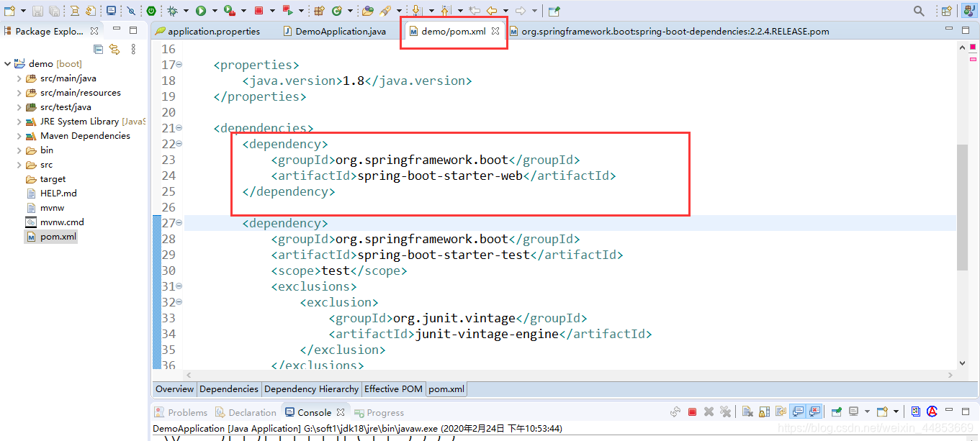Viewport: 980px width, 441px height.
Task: Fold the properties block at line 17
Action: point(179,65)
